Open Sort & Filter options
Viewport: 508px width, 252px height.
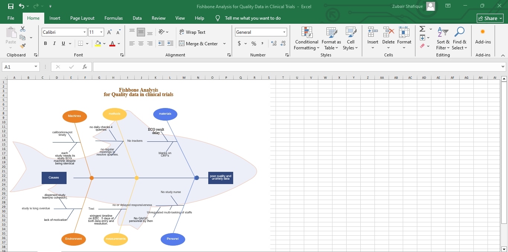point(443,38)
